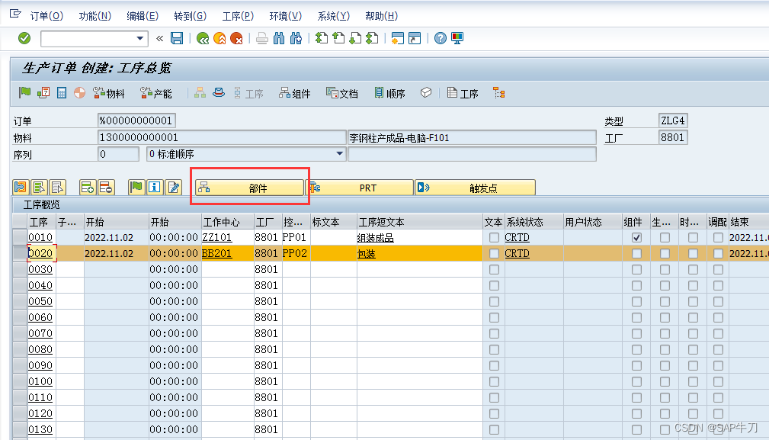Click the Find Next binoculars icon
This screenshot has height=440, width=769.
click(x=296, y=38)
